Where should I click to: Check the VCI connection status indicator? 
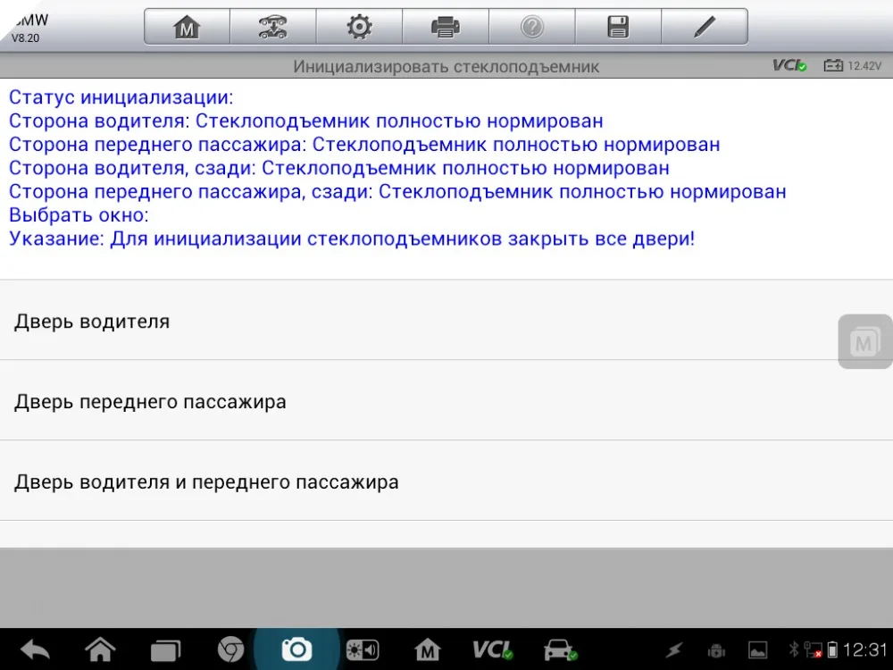coord(789,65)
